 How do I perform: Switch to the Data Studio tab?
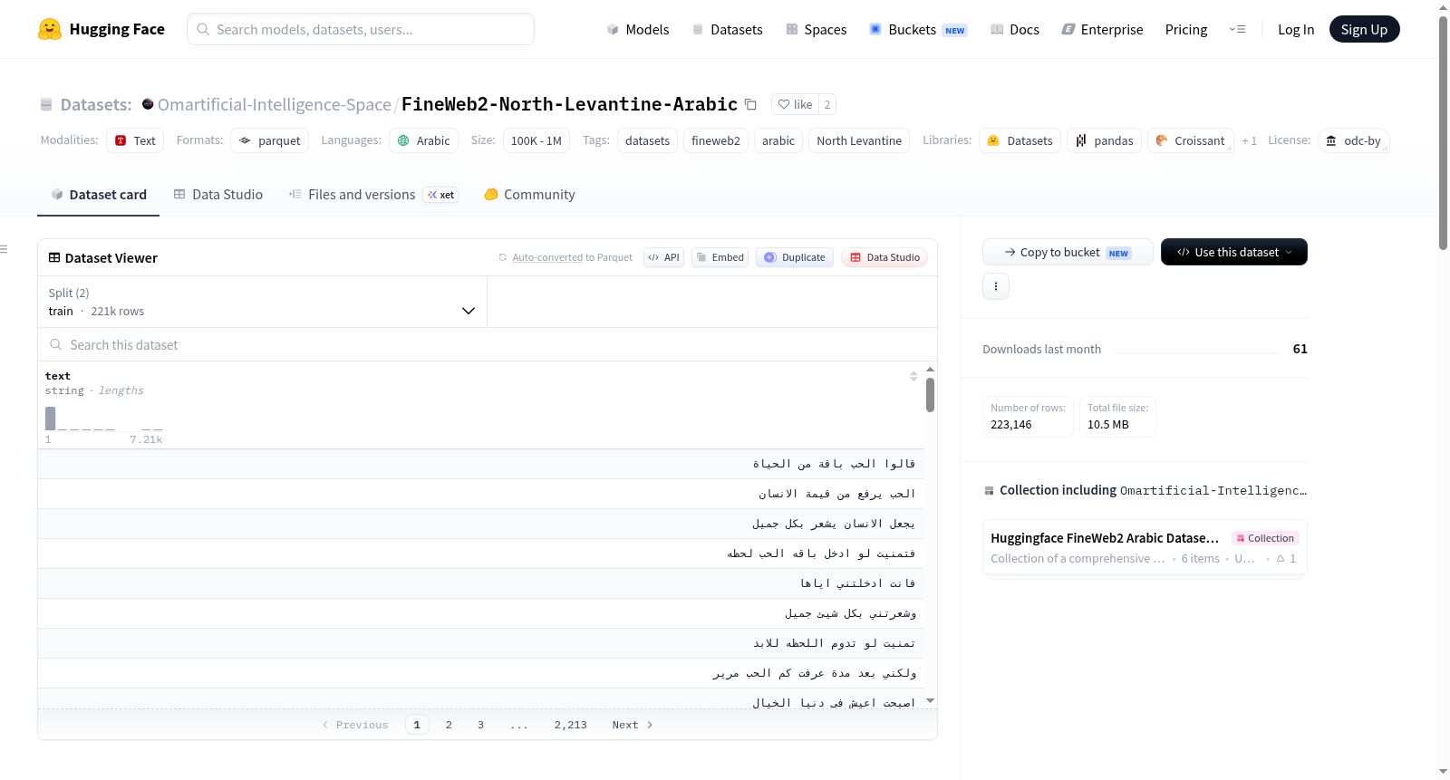coord(218,194)
